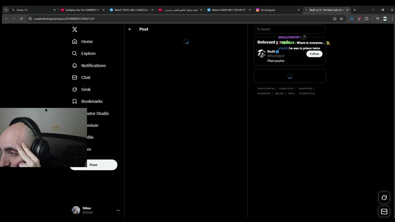Click the Post button in sidebar
This screenshot has height=222, width=395.
(93, 165)
